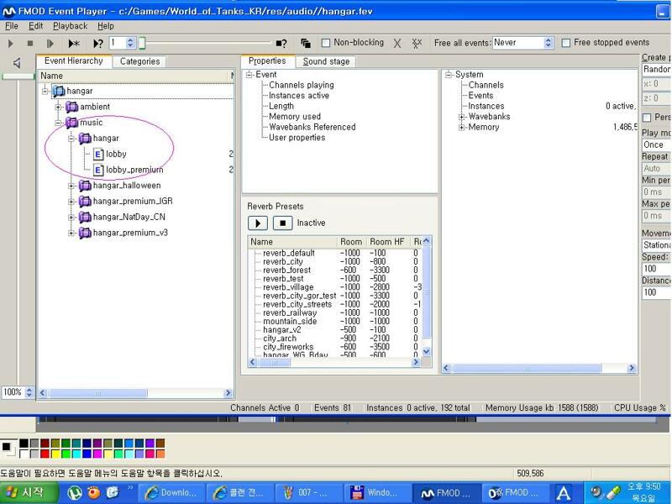Collapse the music group

click(x=58, y=123)
